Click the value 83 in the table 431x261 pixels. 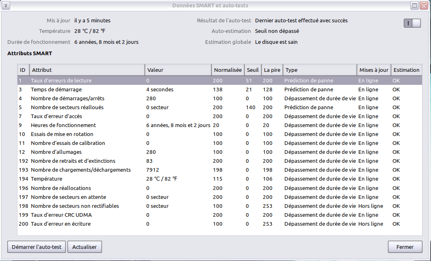[149, 161]
